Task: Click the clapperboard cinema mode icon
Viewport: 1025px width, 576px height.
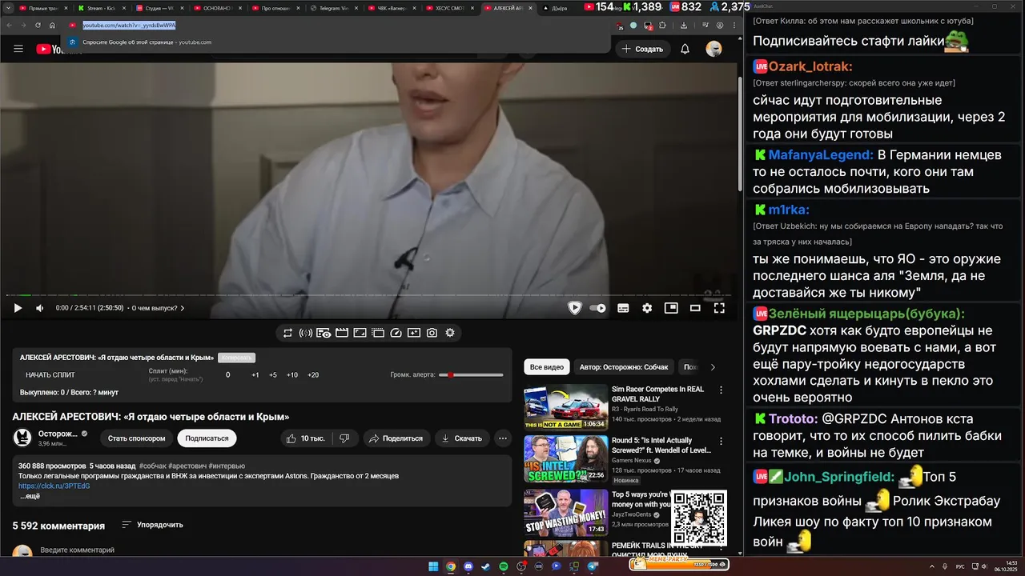Action: point(342,333)
